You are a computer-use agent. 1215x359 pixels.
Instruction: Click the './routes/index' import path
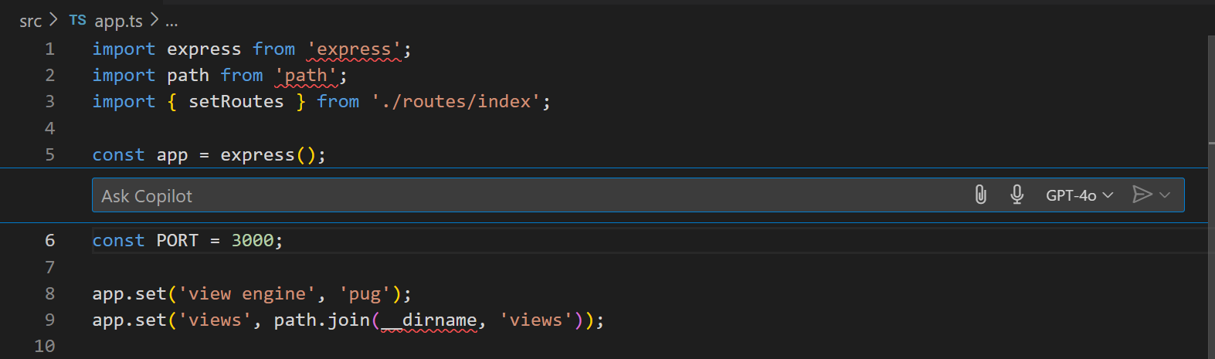[455, 102]
